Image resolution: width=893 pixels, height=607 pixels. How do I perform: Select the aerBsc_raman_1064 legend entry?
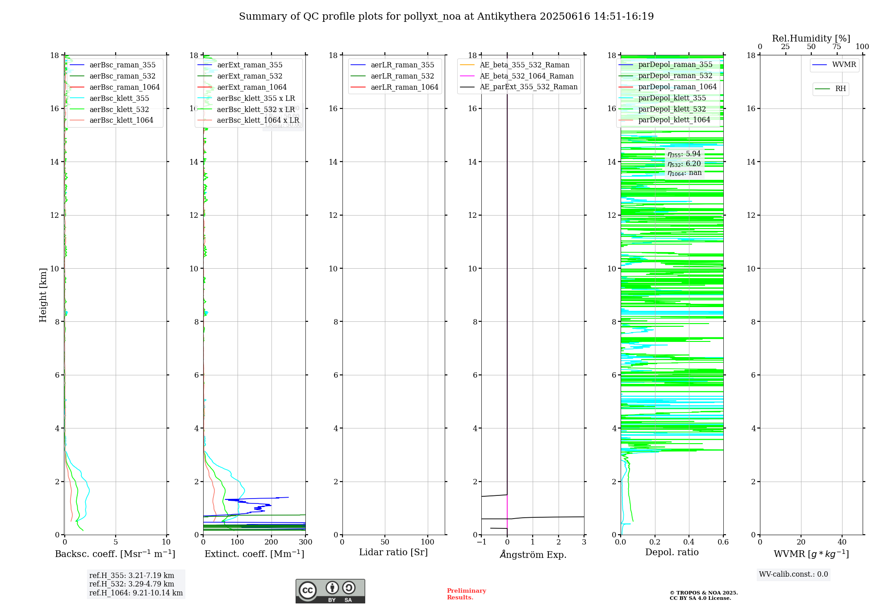click(x=114, y=87)
